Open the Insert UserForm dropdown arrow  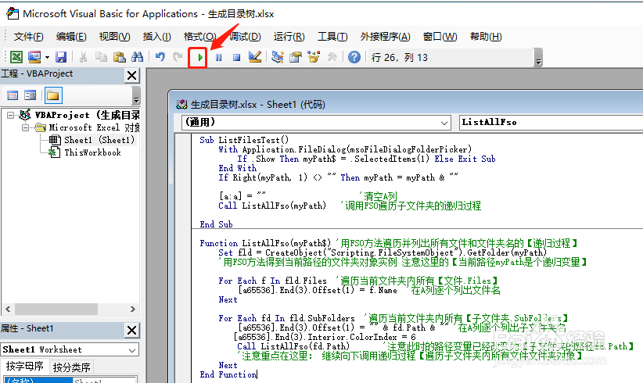coord(47,57)
